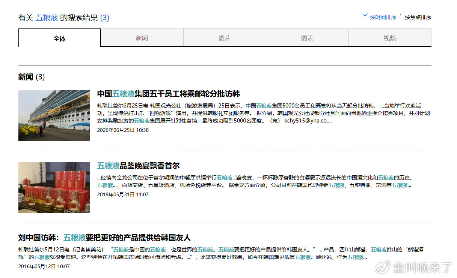The height and width of the screenshot is (278, 457).
Task: Open the cruise ship news thumbnail
Action: 54,115
